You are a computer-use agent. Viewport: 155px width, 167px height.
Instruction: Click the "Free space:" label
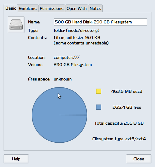(x=39, y=79)
